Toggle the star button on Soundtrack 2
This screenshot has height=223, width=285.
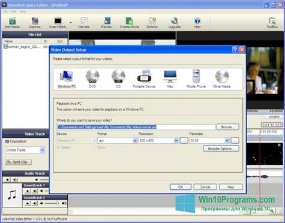(x=28, y=203)
